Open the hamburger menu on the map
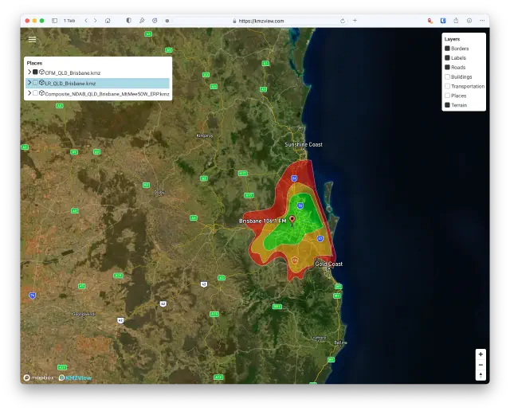This screenshot has width=510, height=411. click(32, 39)
